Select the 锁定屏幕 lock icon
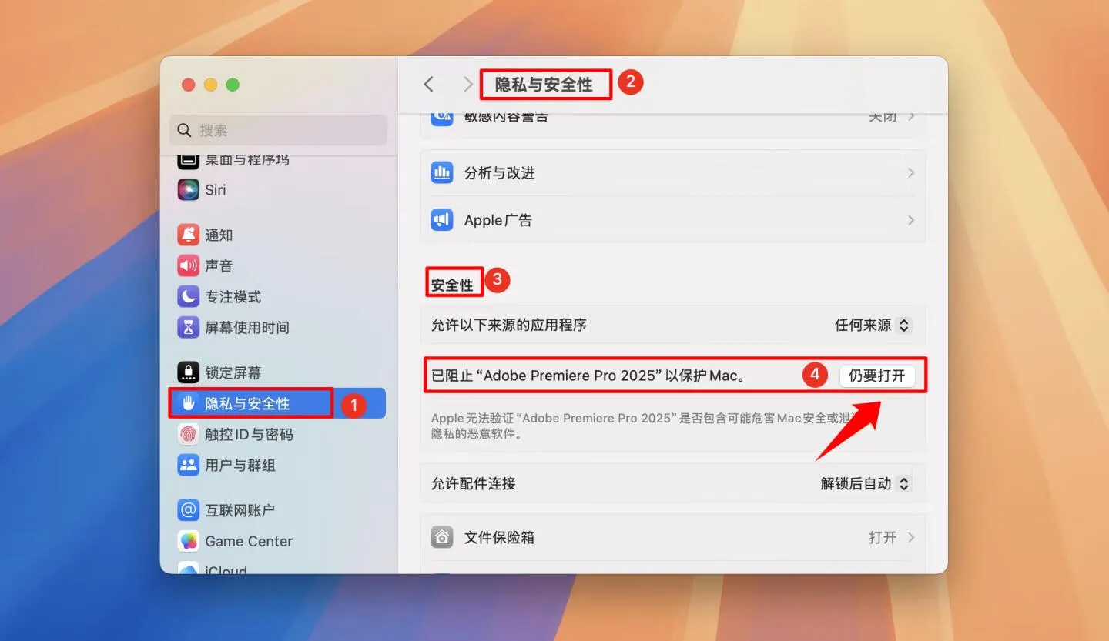The height and width of the screenshot is (641, 1109). tap(189, 372)
